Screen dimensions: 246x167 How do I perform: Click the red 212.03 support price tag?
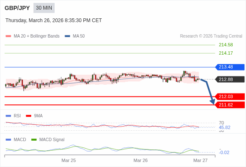230,96
